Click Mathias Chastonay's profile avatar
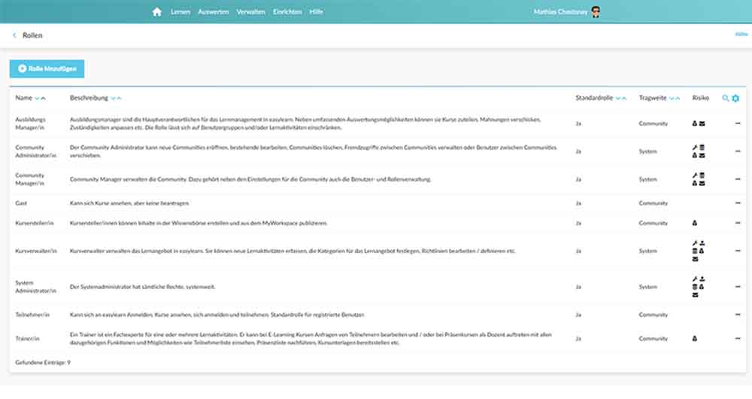752x399 pixels. (x=596, y=12)
